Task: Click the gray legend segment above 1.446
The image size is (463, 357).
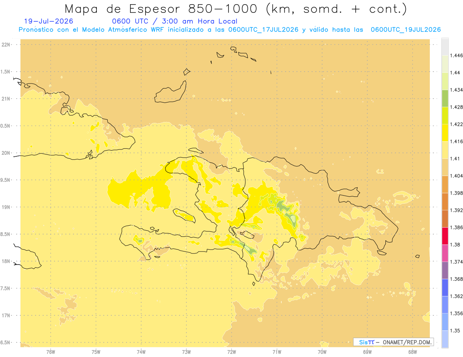Action: point(445,47)
